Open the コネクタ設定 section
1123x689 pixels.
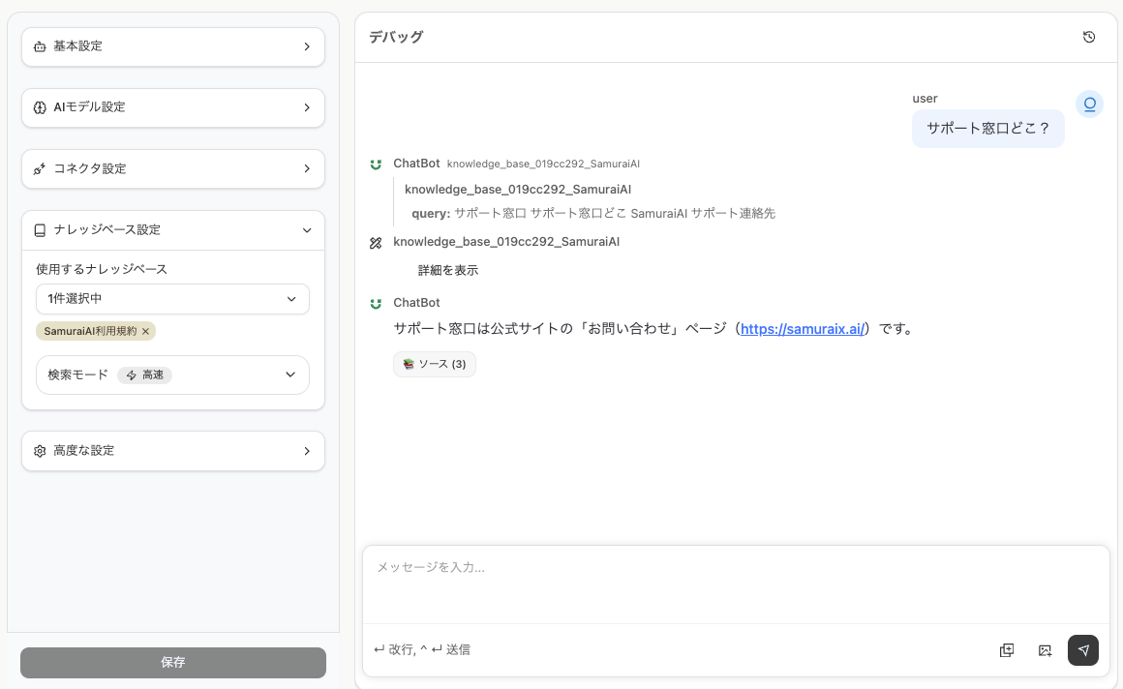173,168
